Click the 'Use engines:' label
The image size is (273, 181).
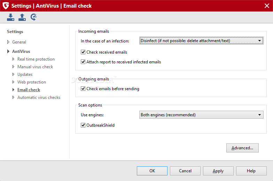92,115
